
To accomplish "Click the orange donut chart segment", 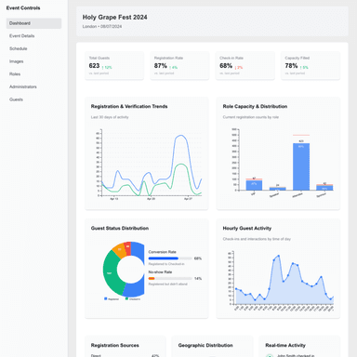I will 120,250.
